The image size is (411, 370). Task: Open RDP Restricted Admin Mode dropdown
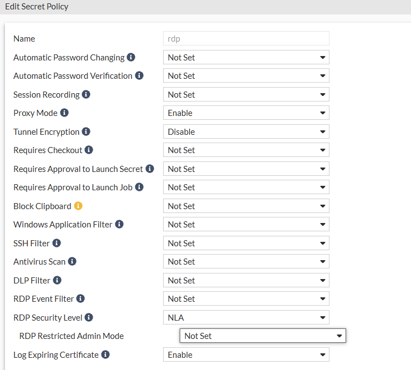262,336
